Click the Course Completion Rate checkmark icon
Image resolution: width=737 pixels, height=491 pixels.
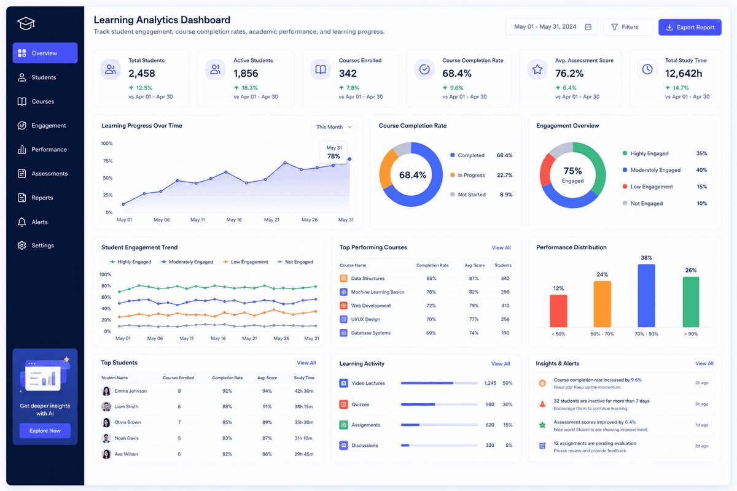click(x=424, y=69)
